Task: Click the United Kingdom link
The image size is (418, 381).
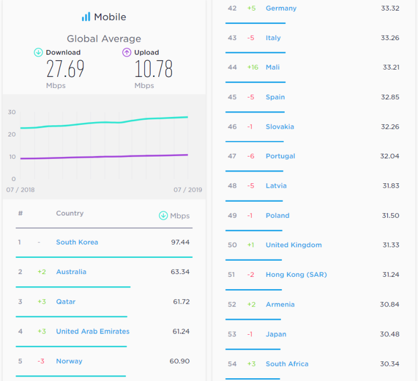Action: pos(294,245)
